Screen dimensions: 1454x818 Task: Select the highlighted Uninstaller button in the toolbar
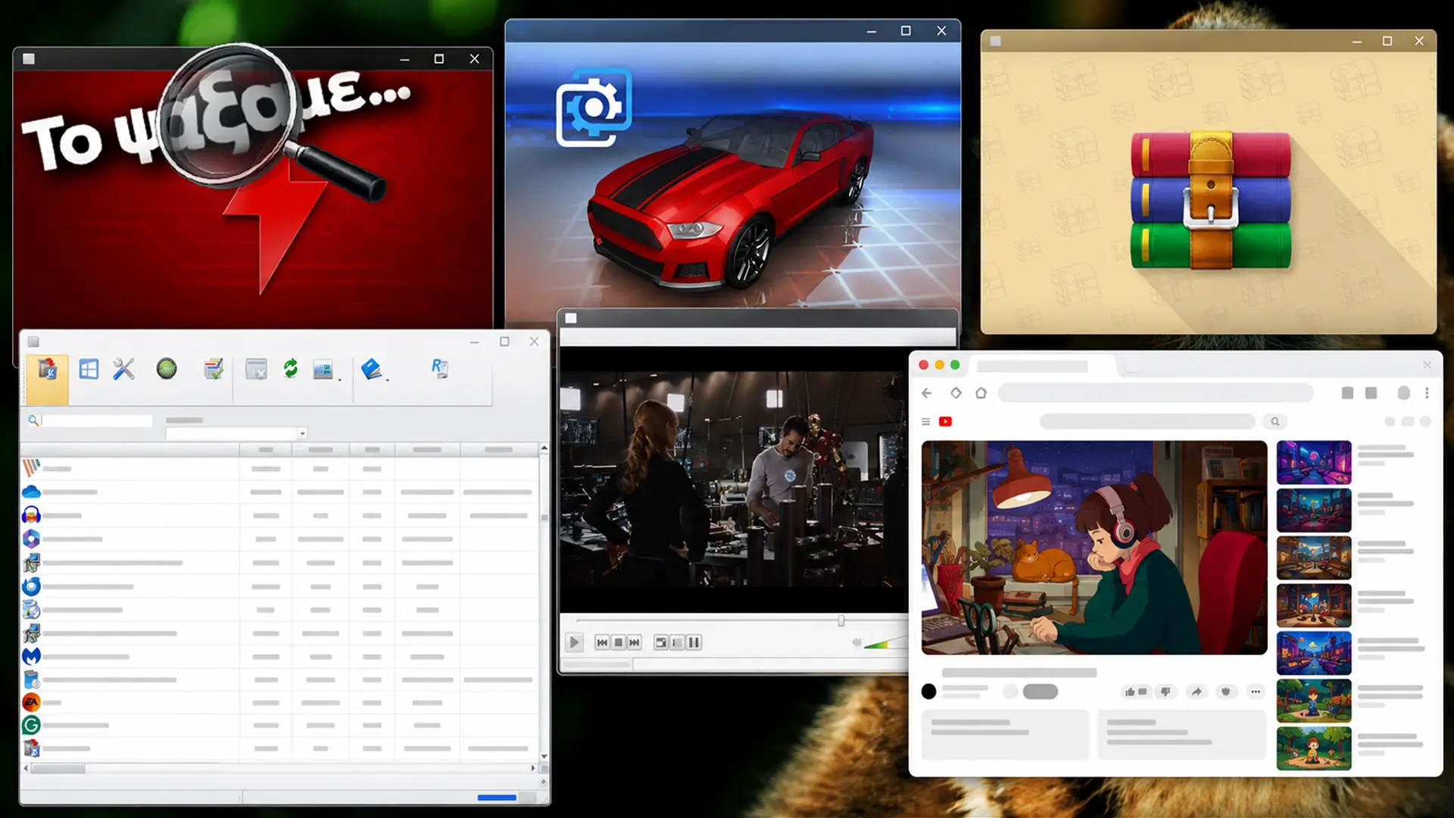point(47,379)
